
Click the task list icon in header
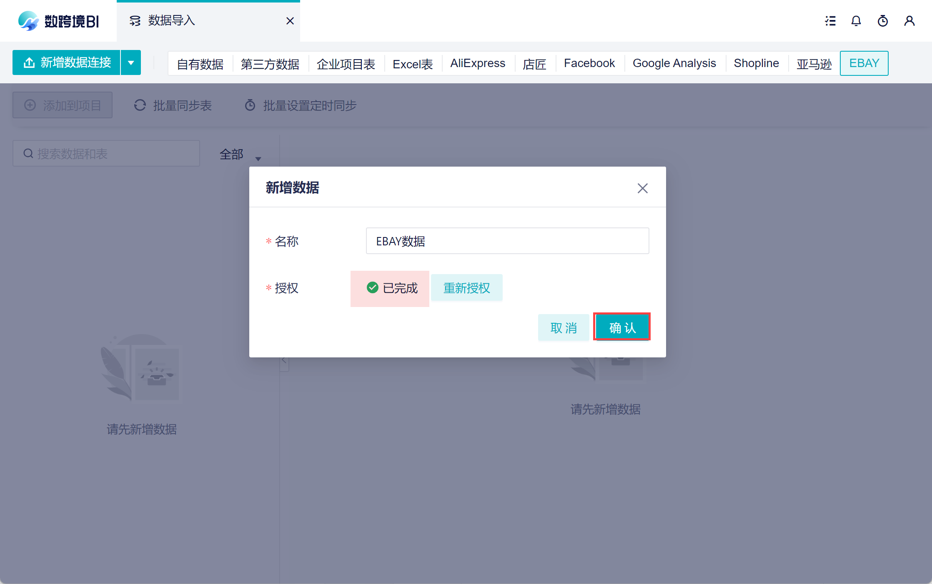coord(830,21)
